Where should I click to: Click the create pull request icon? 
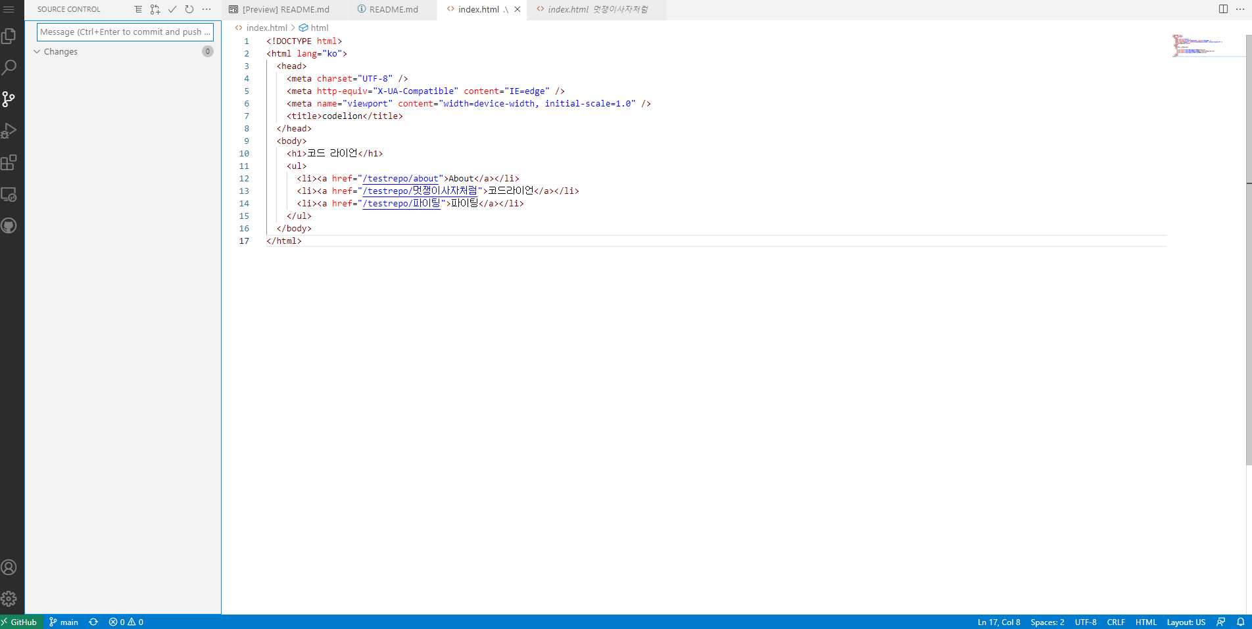155,9
